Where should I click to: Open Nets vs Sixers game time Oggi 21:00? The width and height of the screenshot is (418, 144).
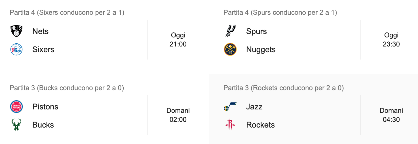pyautogui.click(x=178, y=40)
